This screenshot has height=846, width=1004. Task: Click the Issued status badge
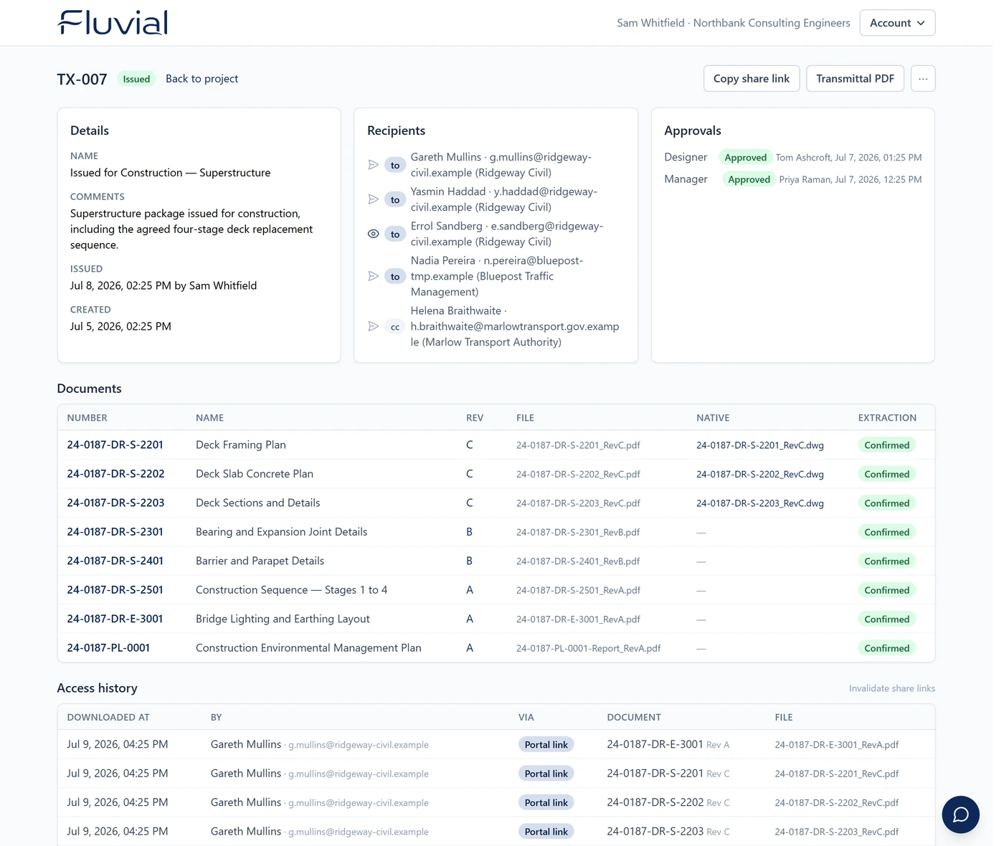coord(136,79)
